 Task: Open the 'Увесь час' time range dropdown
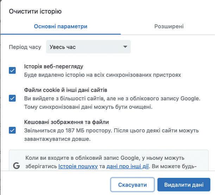pos(88,47)
